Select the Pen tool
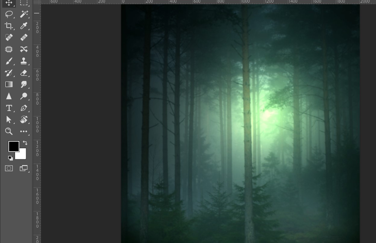 click(24, 108)
